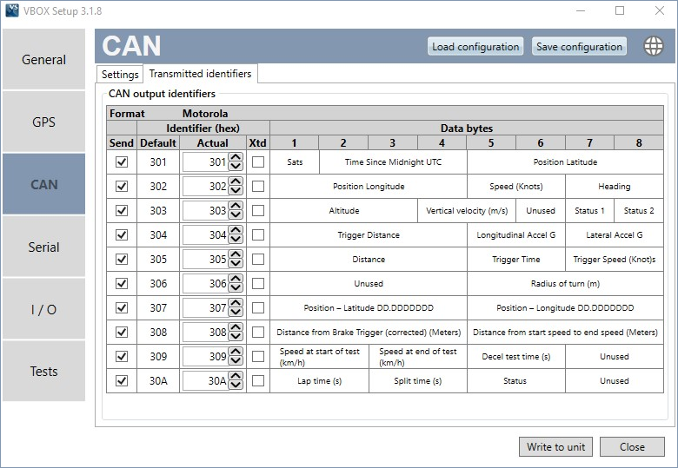Click the Actual identifier field showing 305

[x=205, y=259]
